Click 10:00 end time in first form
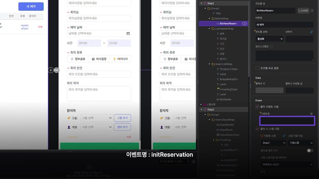The image size is (319, 179). pyautogui.click(x=119, y=43)
